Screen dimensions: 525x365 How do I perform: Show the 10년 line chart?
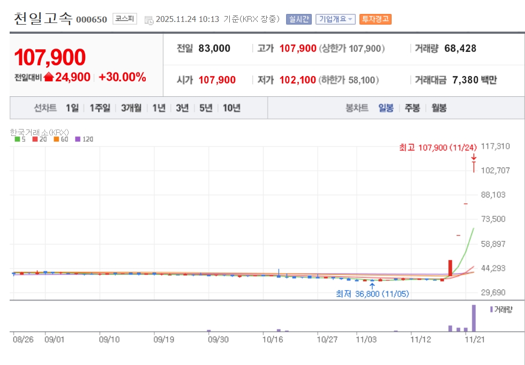pyautogui.click(x=231, y=108)
